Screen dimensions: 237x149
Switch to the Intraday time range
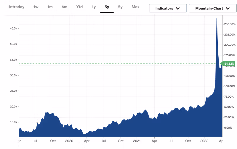pos(17,7)
